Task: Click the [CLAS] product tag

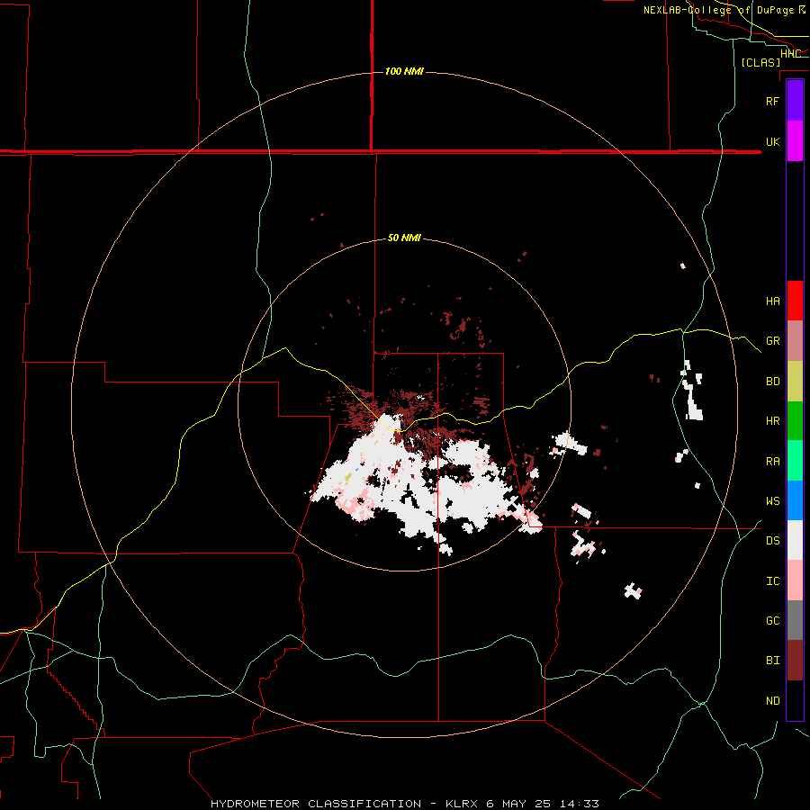Action: [760, 62]
